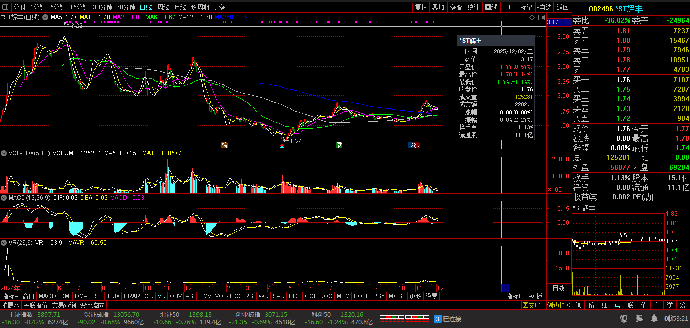Viewport: 690px width, 328px height.
Task: Click the red 涨 marker on chart
Action: 417,145
